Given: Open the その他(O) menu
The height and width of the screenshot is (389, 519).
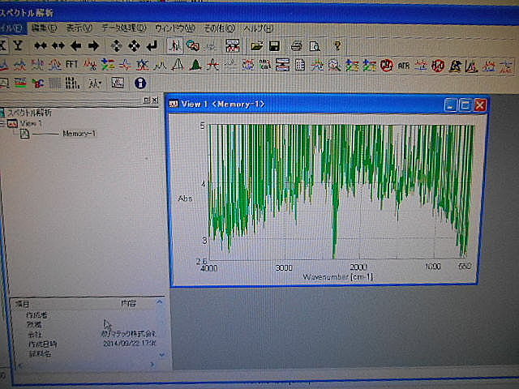Looking at the screenshot, I should click(219, 28).
